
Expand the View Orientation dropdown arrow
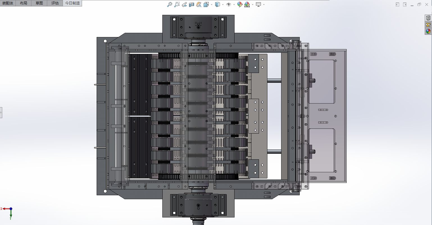(x=212, y=4)
